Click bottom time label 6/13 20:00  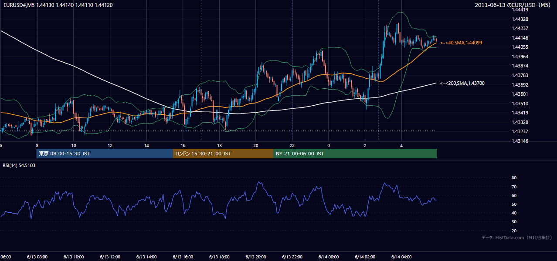pyautogui.click(x=255, y=257)
